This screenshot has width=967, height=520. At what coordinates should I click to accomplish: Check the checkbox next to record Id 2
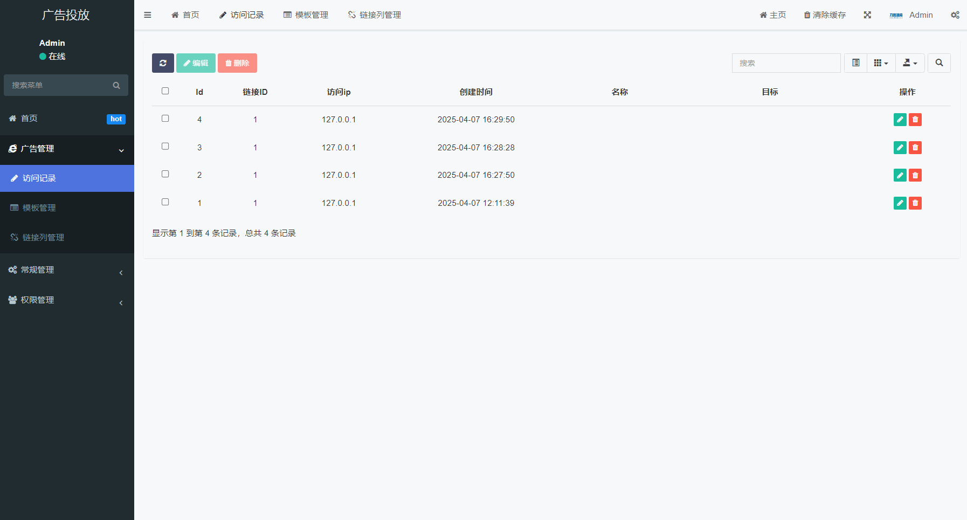(165, 174)
